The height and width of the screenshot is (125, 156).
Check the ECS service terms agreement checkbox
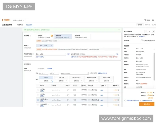coord(125,100)
